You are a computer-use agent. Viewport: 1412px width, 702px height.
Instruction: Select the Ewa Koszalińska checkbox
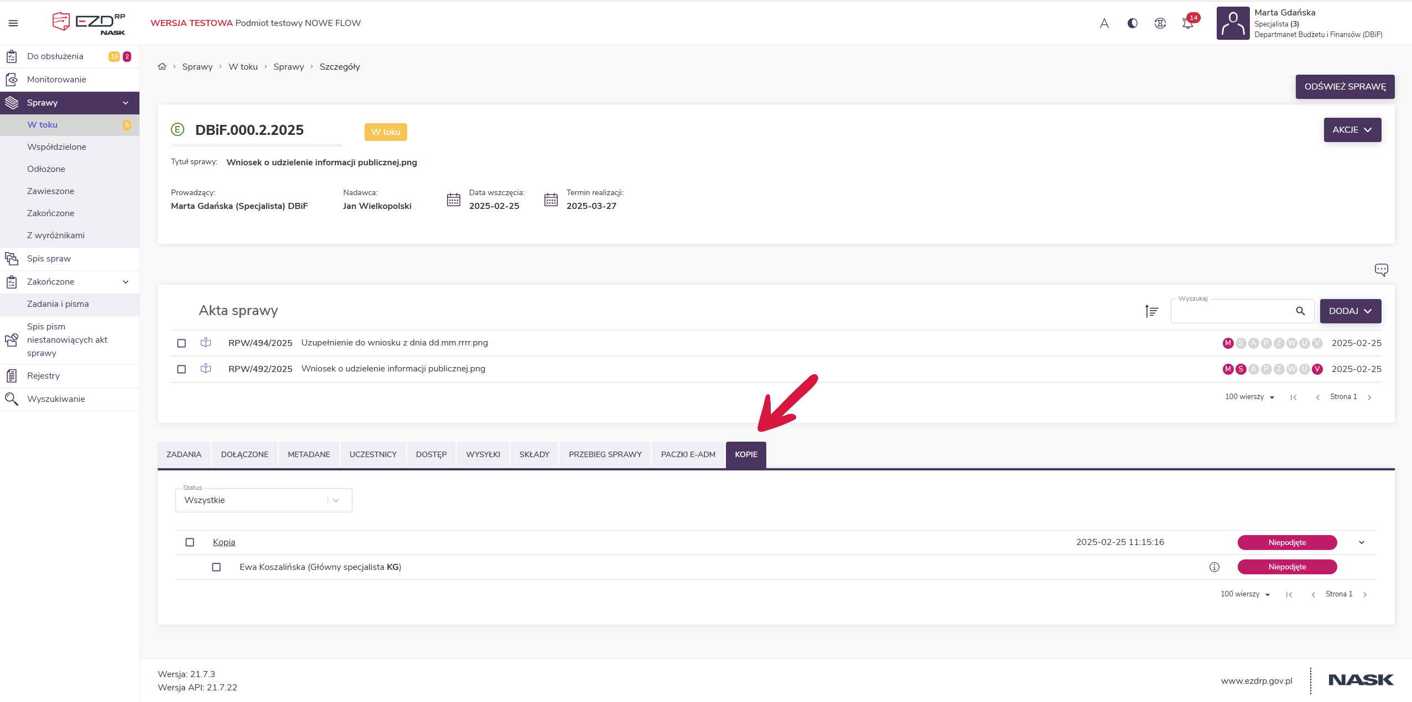pos(216,567)
